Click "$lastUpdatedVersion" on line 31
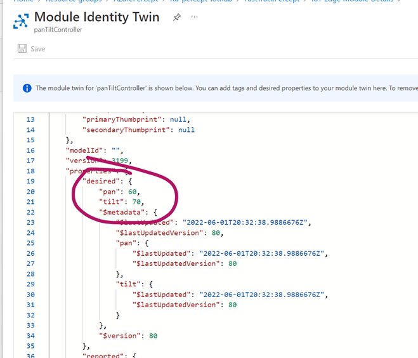 (x=176, y=305)
